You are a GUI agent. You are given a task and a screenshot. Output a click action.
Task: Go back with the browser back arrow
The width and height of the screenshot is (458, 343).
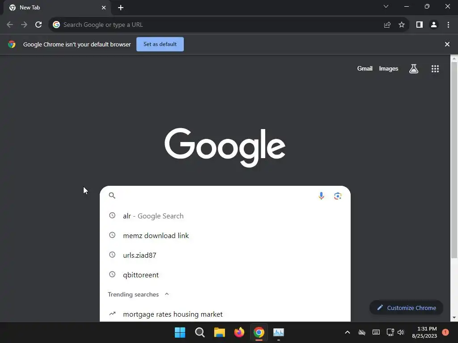(x=10, y=25)
